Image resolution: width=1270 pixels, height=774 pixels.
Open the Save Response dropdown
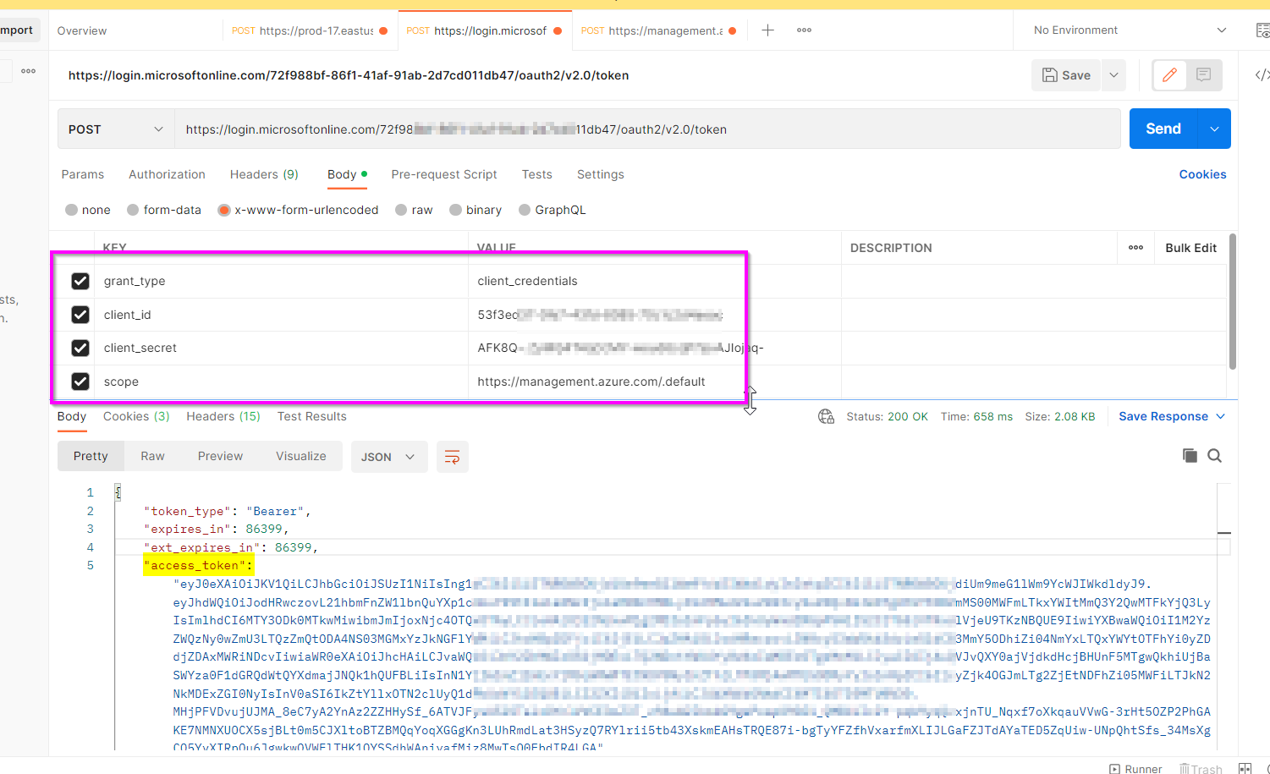[x=1171, y=416]
